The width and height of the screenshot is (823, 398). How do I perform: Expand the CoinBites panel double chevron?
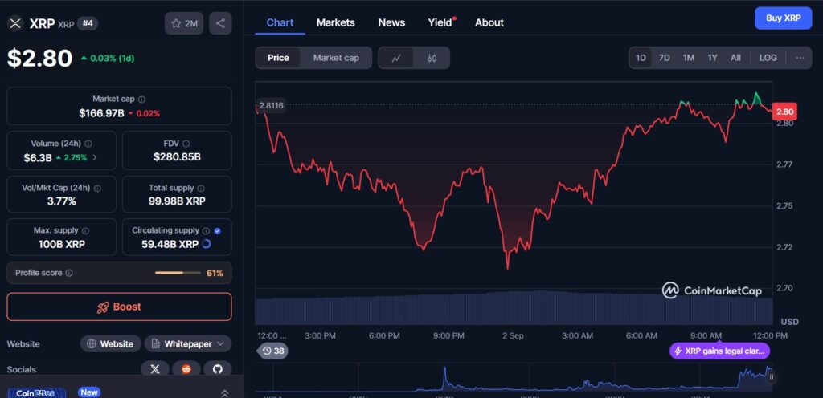click(x=225, y=393)
